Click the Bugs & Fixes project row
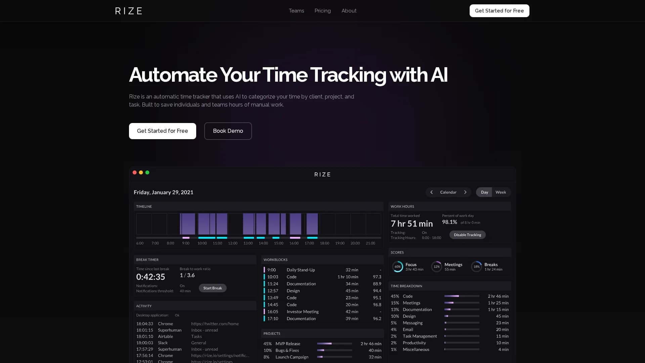 click(322, 350)
